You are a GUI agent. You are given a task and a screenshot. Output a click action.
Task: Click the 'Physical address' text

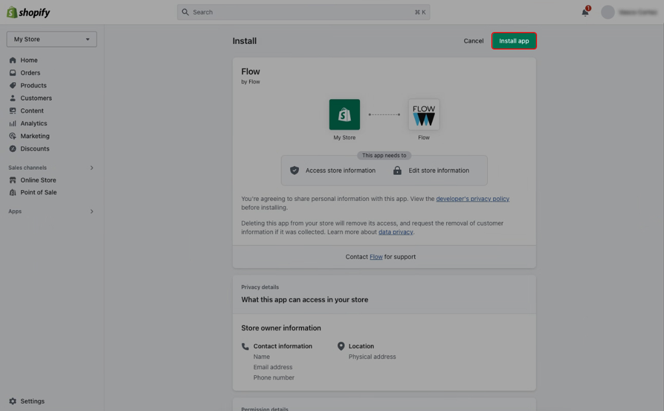[372, 357]
